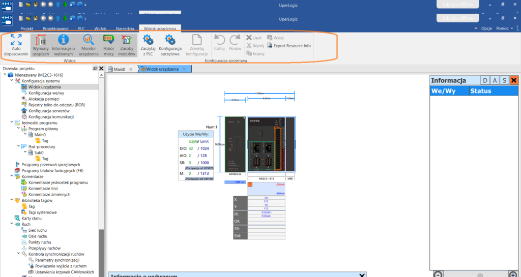This screenshot has height=277, width=521.
Task: Click Wklej paste command
Action: (x=275, y=38)
